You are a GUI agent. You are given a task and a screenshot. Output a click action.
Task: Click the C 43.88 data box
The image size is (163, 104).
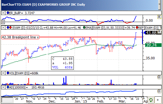point(62,63)
